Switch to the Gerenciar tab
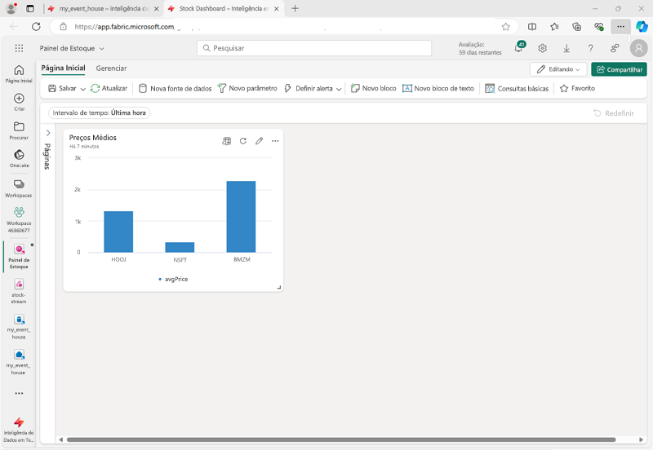Screen dimensions: 653x450 111,68
